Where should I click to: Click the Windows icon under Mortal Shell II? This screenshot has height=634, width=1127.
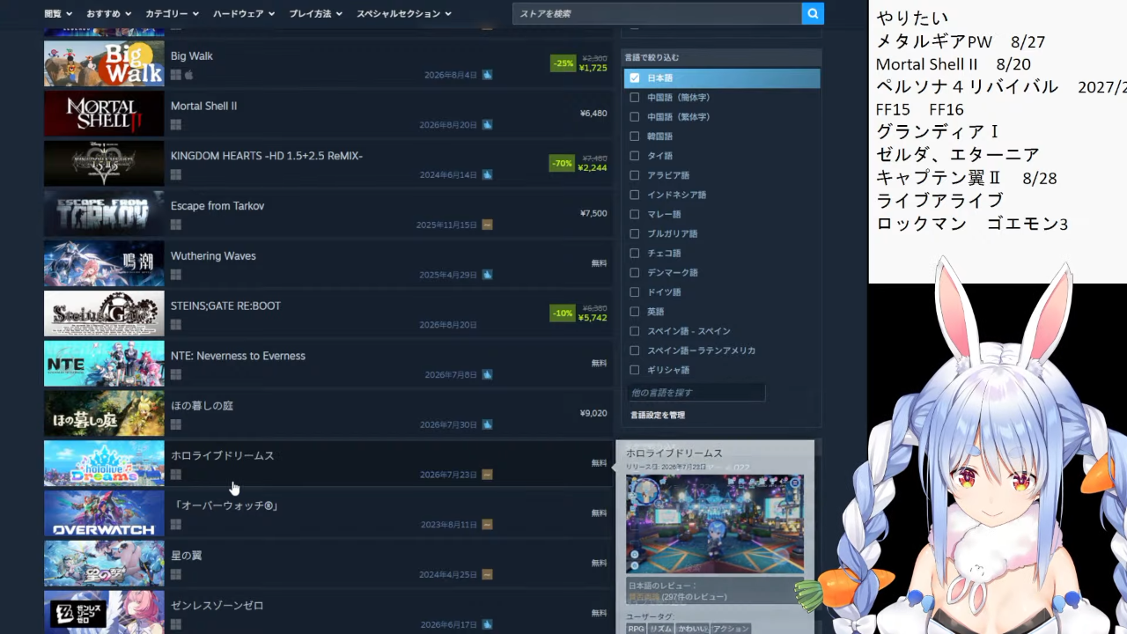[176, 125]
